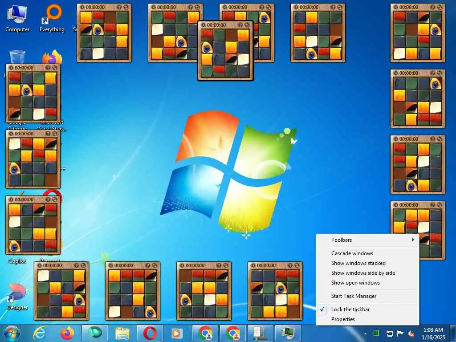
Task: Select the Firefox desktop icon
Action: coord(53,57)
